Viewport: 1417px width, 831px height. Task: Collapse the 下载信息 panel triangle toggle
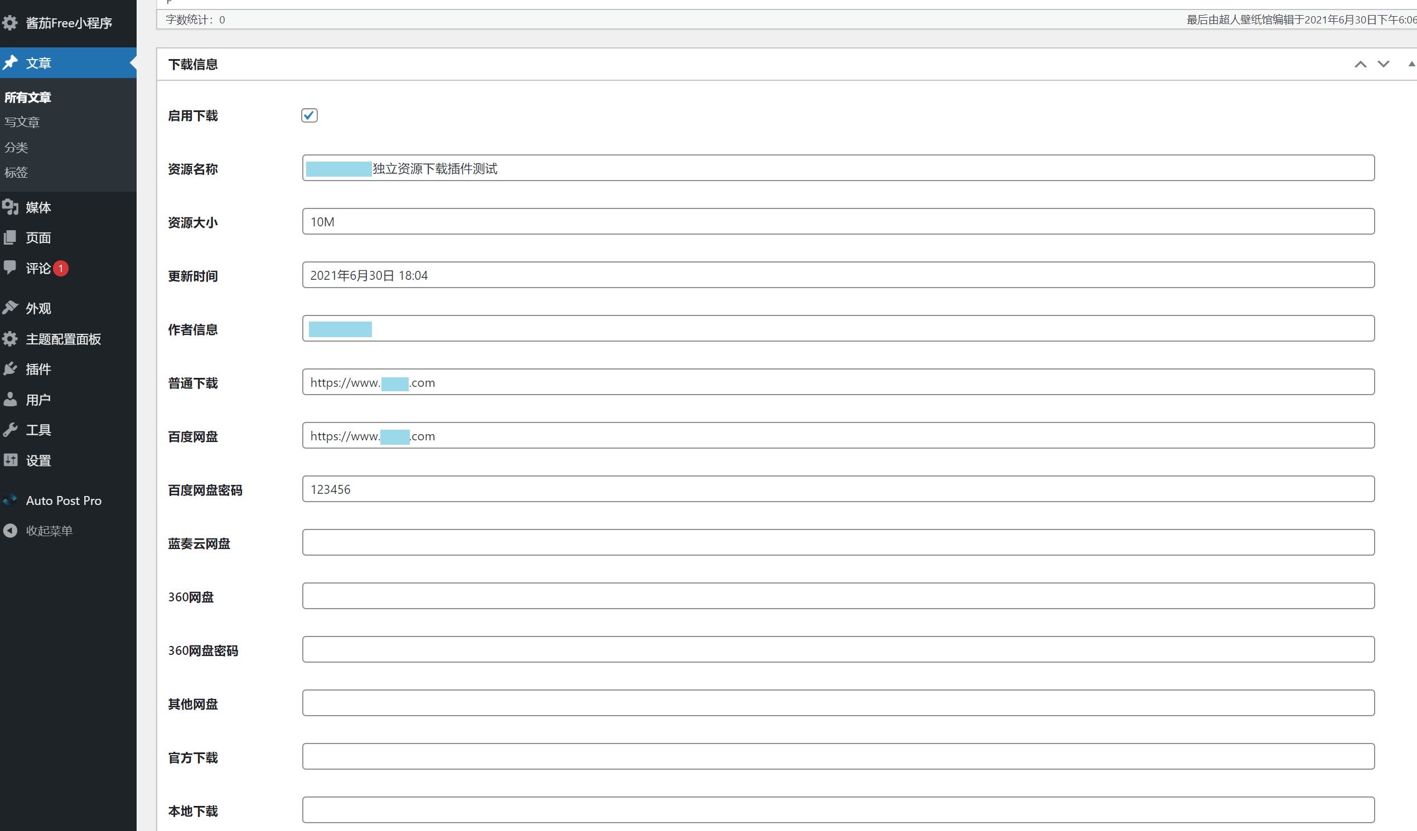[x=1411, y=64]
